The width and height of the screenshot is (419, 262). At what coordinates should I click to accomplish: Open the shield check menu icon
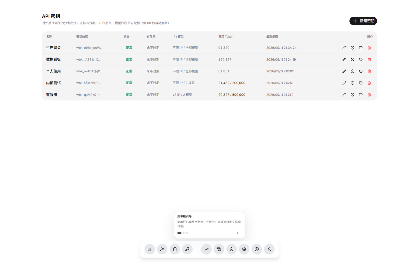point(231,249)
